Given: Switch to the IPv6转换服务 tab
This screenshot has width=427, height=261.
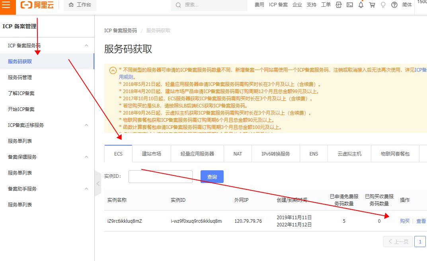Looking at the screenshot, I should click(x=276, y=154).
